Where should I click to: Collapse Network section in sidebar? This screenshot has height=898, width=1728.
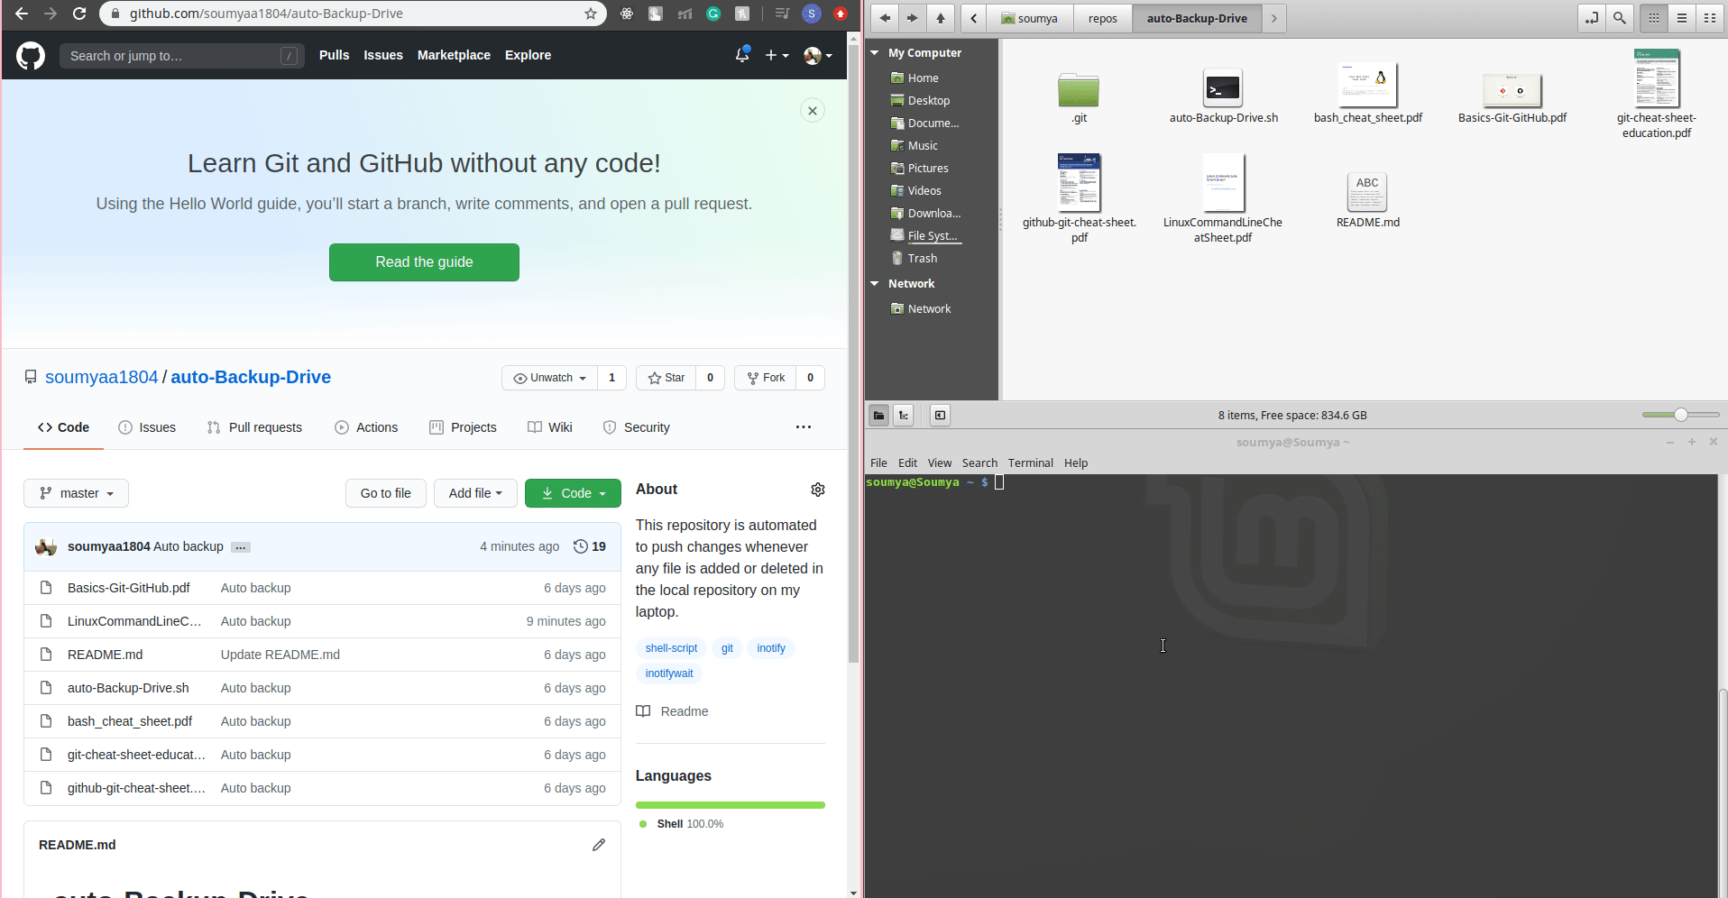(x=875, y=283)
